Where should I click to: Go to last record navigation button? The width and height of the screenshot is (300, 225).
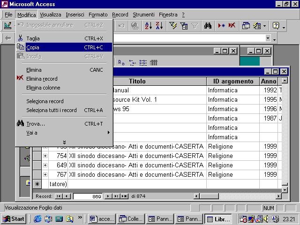pyautogui.click(x=116, y=196)
